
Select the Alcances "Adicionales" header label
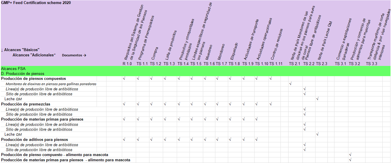34,55
